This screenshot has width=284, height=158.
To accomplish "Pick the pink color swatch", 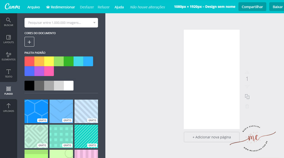I will tap(49, 71).
